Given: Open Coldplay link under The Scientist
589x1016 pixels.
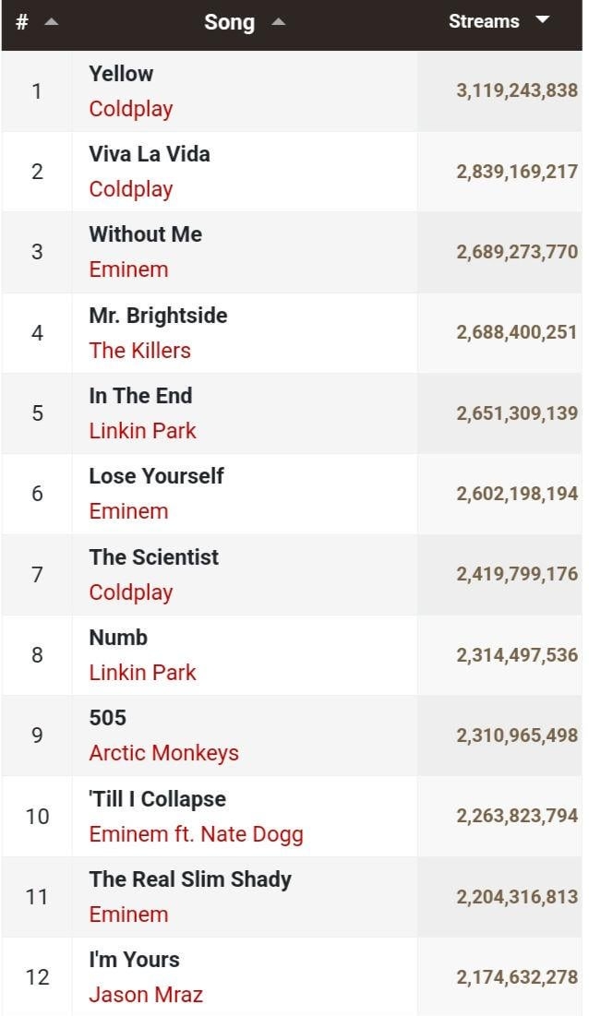Looking at the screenshot, I should point(131,592).
